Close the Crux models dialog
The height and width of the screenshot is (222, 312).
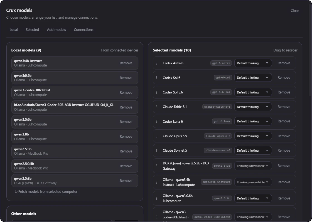(x=295, y=11)
